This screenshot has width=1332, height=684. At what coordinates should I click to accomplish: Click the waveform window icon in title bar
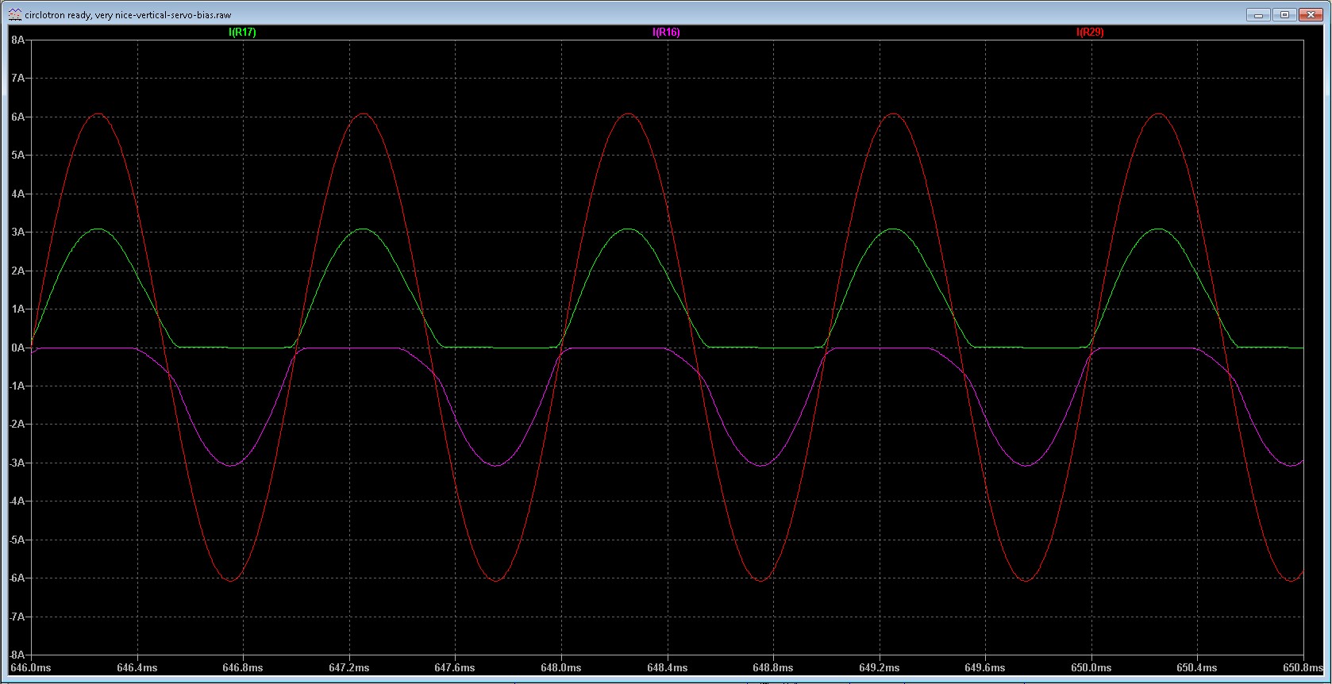(x=14, y=14)
